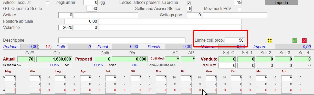Click the Fornitore abituale description field

pos(170,21)
